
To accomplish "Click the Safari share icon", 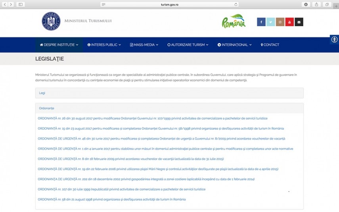I will coord(316,4).
